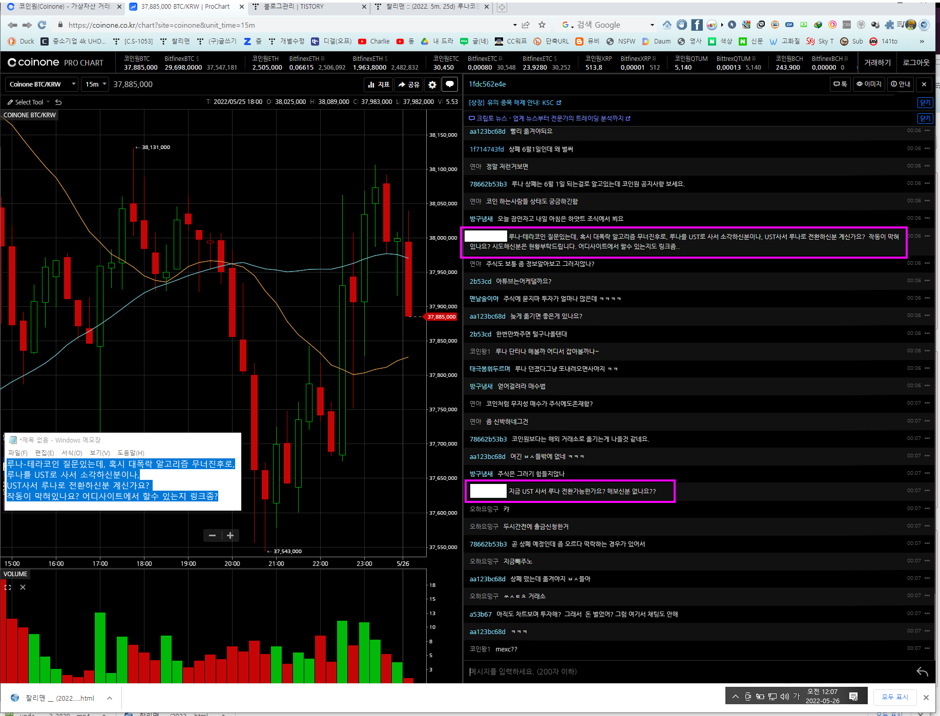Viewport: 940px width, 716px height.
Task: Click the bookmark star in address bar
Action: click(542, 25)
